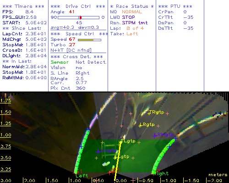This screenshot has width=229, height=183.
Task: Click the purple LRhgtp cross marker
Action: 155,135
